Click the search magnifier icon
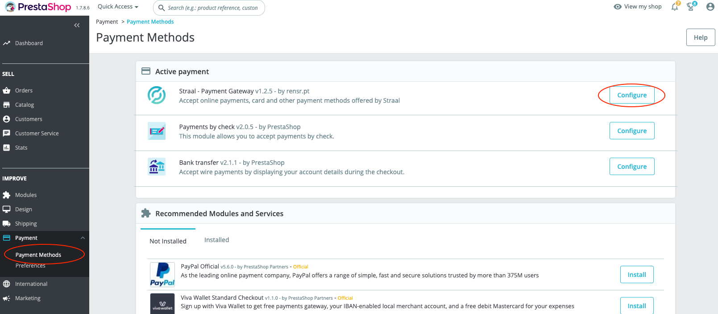Viewport: 718px width, 314px height. click(x=162, y=8)
